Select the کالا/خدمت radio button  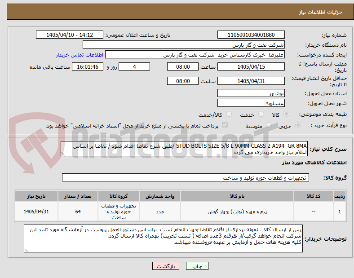[x=229, y=114]
